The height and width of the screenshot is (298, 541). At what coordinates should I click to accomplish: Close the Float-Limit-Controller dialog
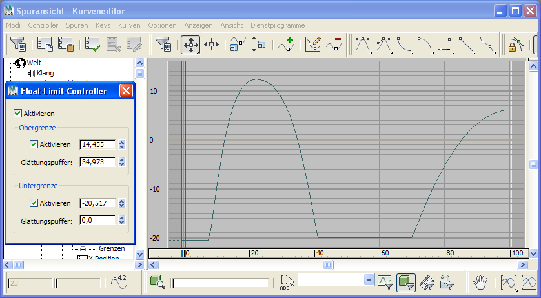pos(126,91)
